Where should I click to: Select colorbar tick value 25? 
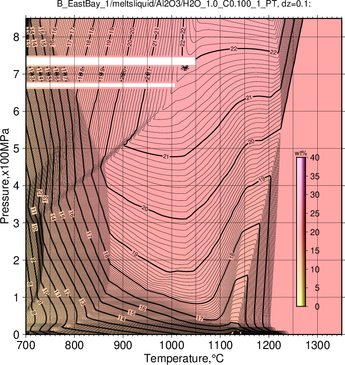(x=315, y=214)
